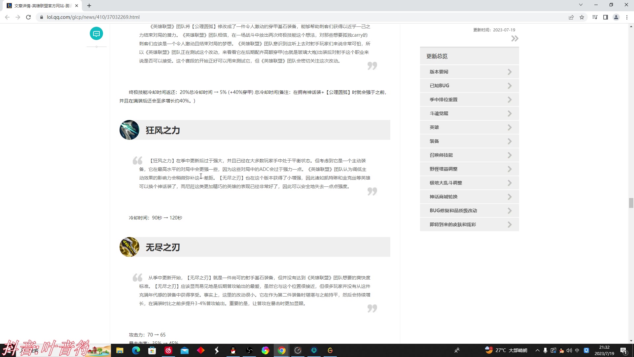The width and height of the screenshot is (634, 357).
Task: Open OBS Studio taskbar icon
Action: tap(249, 350)
